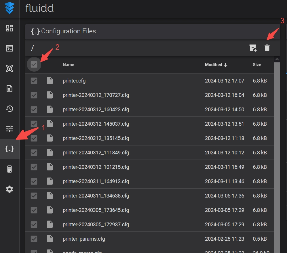Open the Dashboard from the sidebar
Viewport: 287px width, 253px height.
9,28
